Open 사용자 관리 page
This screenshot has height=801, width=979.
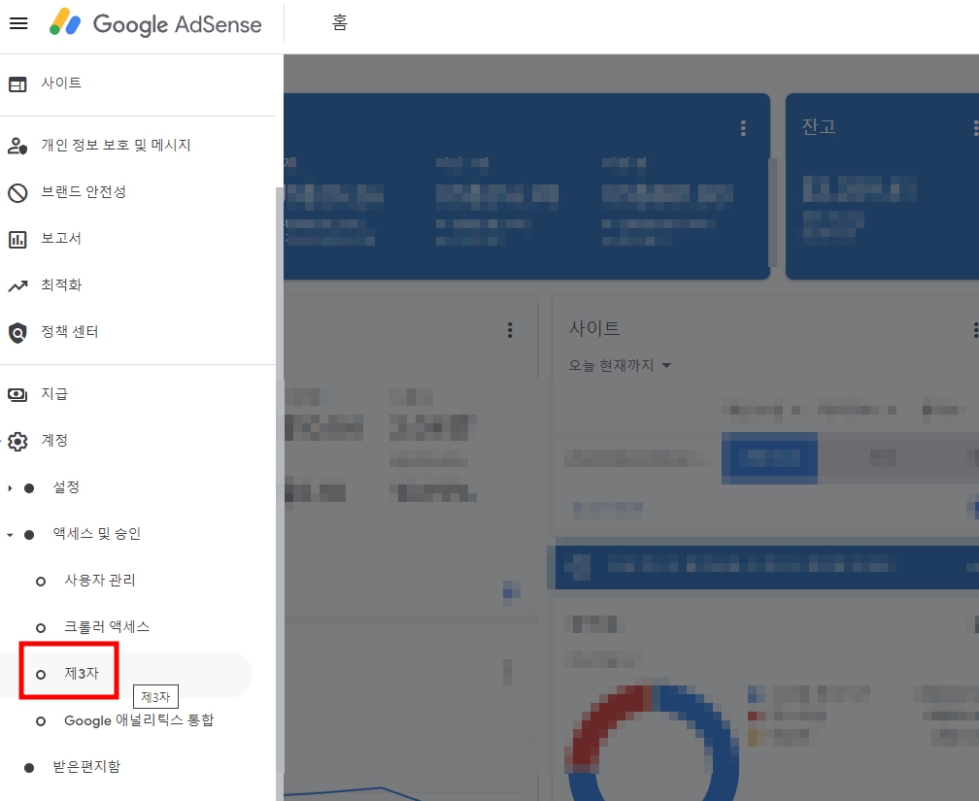pyautogui.click(x=100, y=580)
